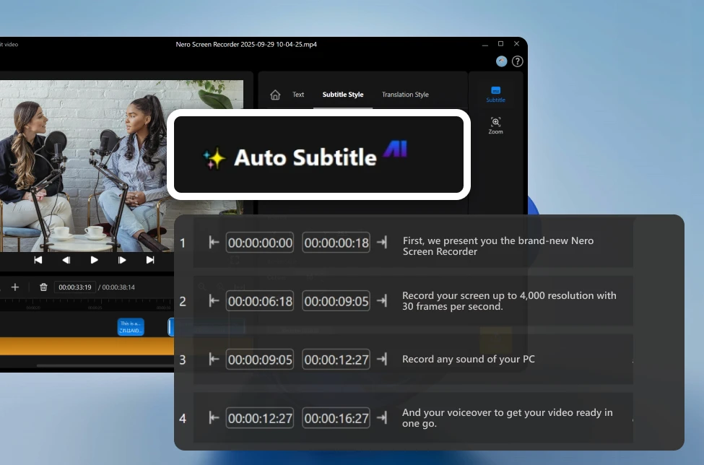The width and height of the screenshot is (704, 465).
Task: Set start marker for subtitle row 2
Action: click(214, 300)
